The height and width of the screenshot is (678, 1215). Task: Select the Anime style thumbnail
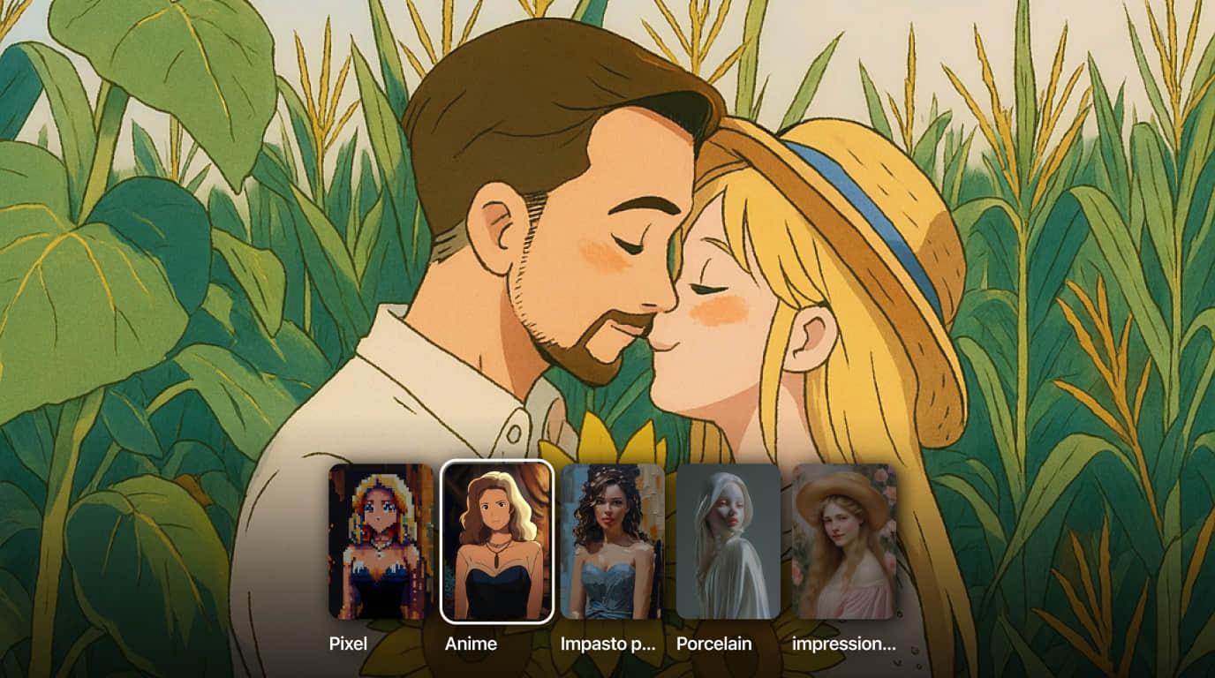[497, 541]
